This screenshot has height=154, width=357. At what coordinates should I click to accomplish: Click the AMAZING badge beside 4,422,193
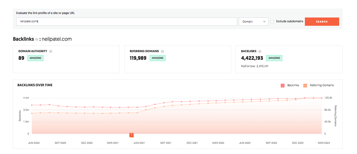[274, 58]
